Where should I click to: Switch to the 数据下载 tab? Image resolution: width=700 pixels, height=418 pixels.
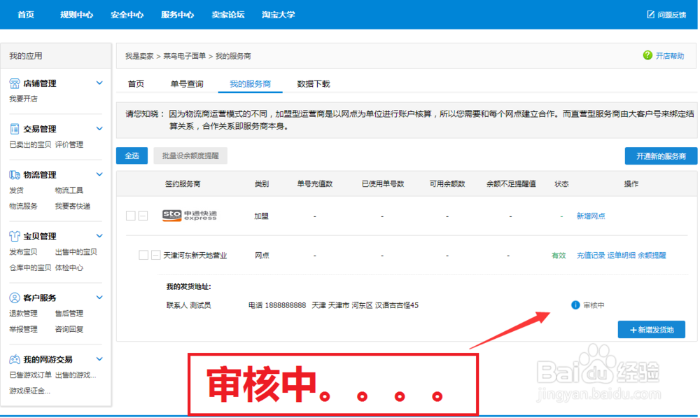[x=314, y=84]
